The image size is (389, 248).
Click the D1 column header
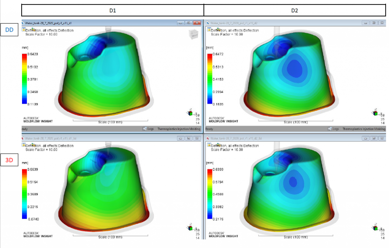coord(112,10)
